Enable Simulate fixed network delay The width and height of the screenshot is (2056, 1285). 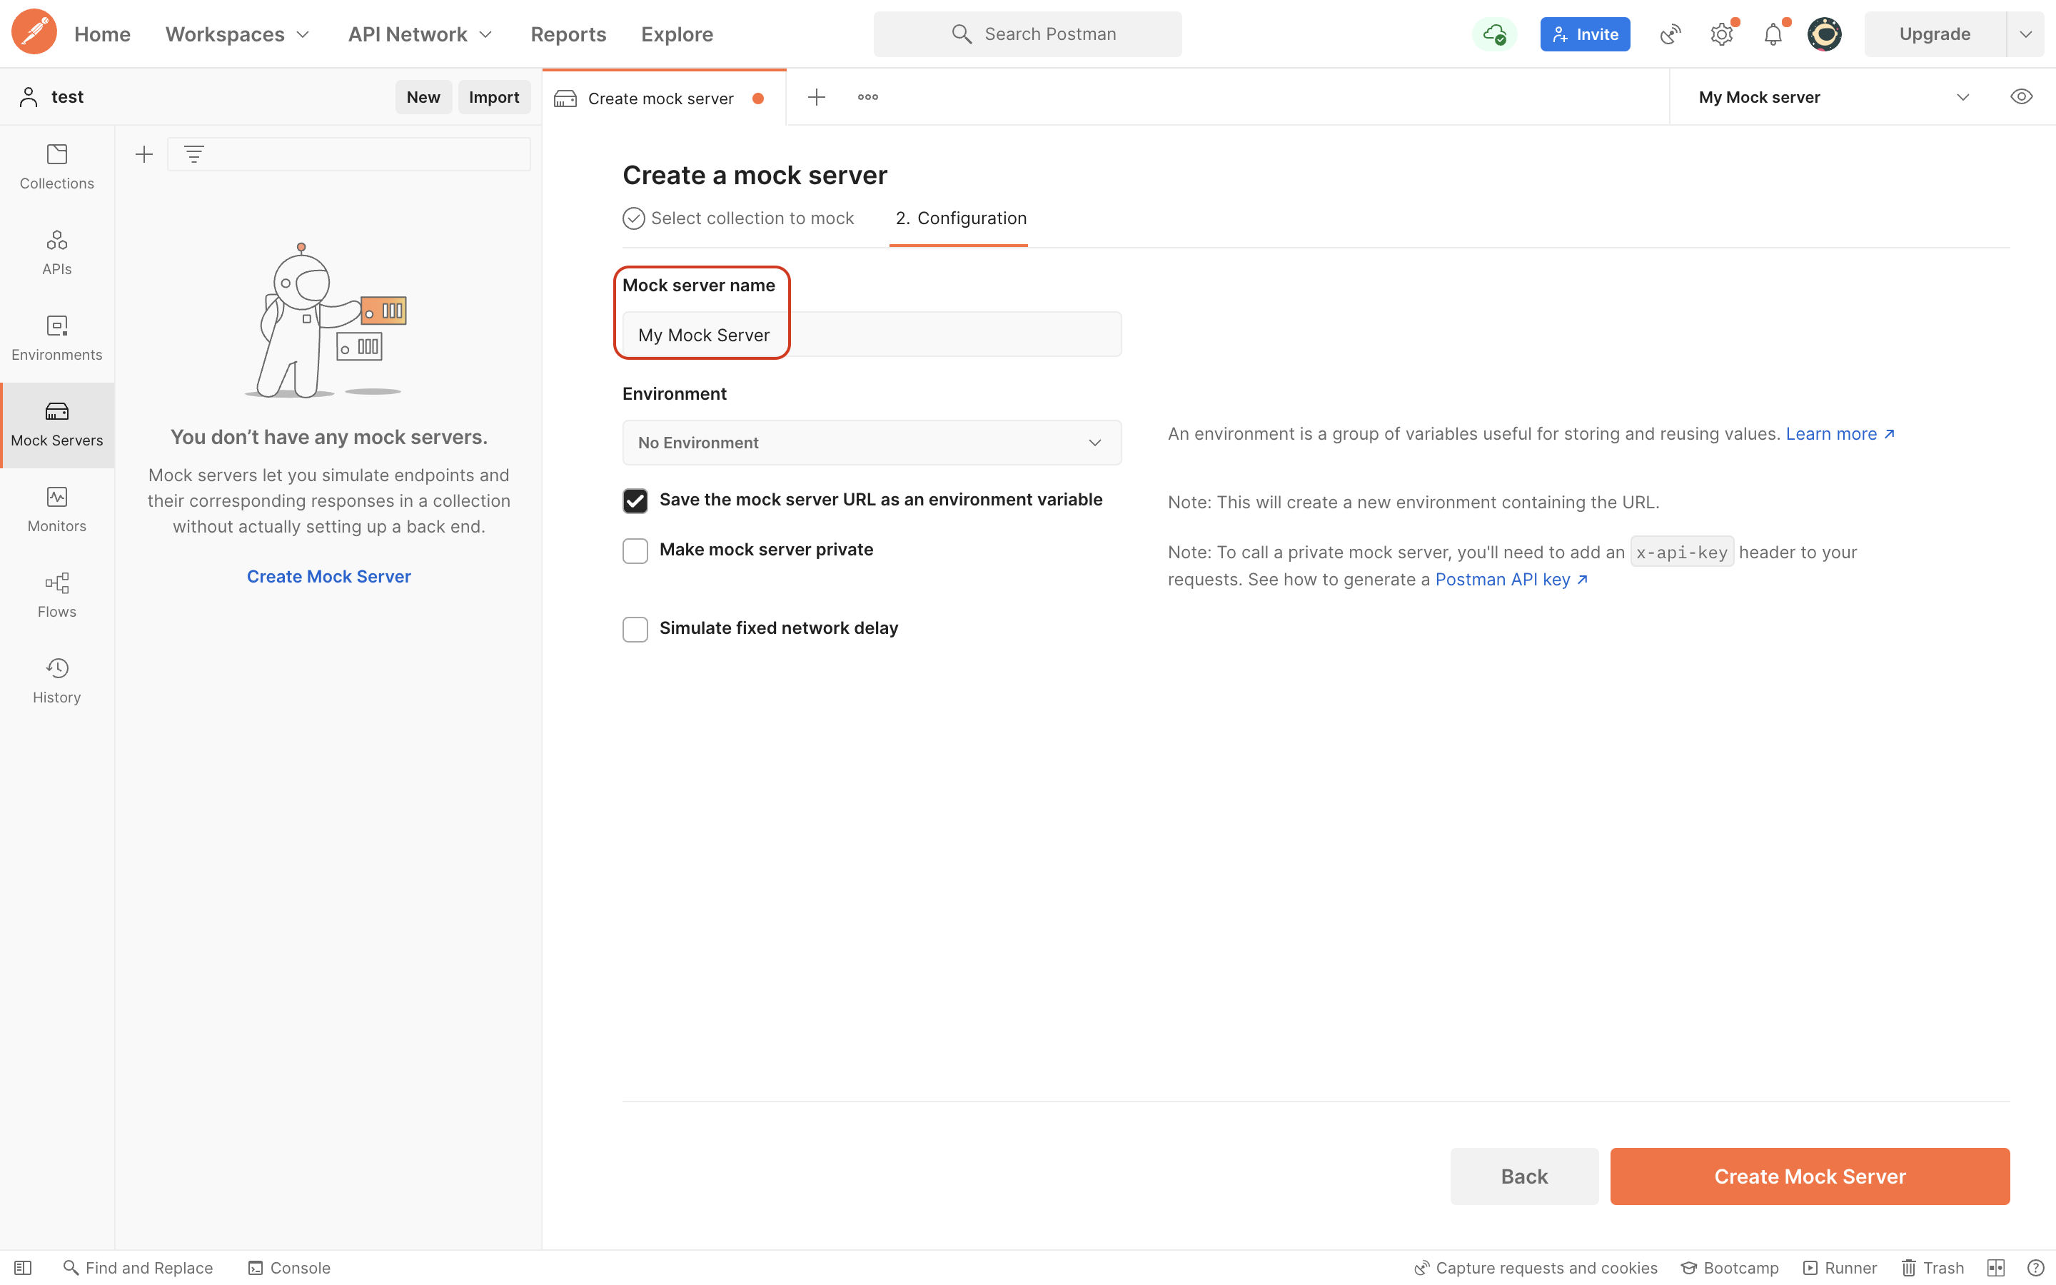point(635,629)
